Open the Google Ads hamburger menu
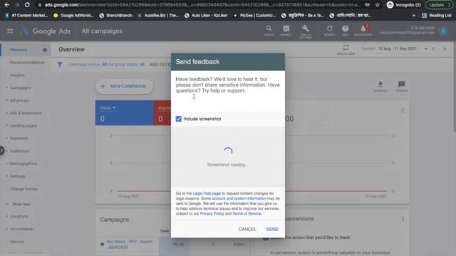 point(10,31)
